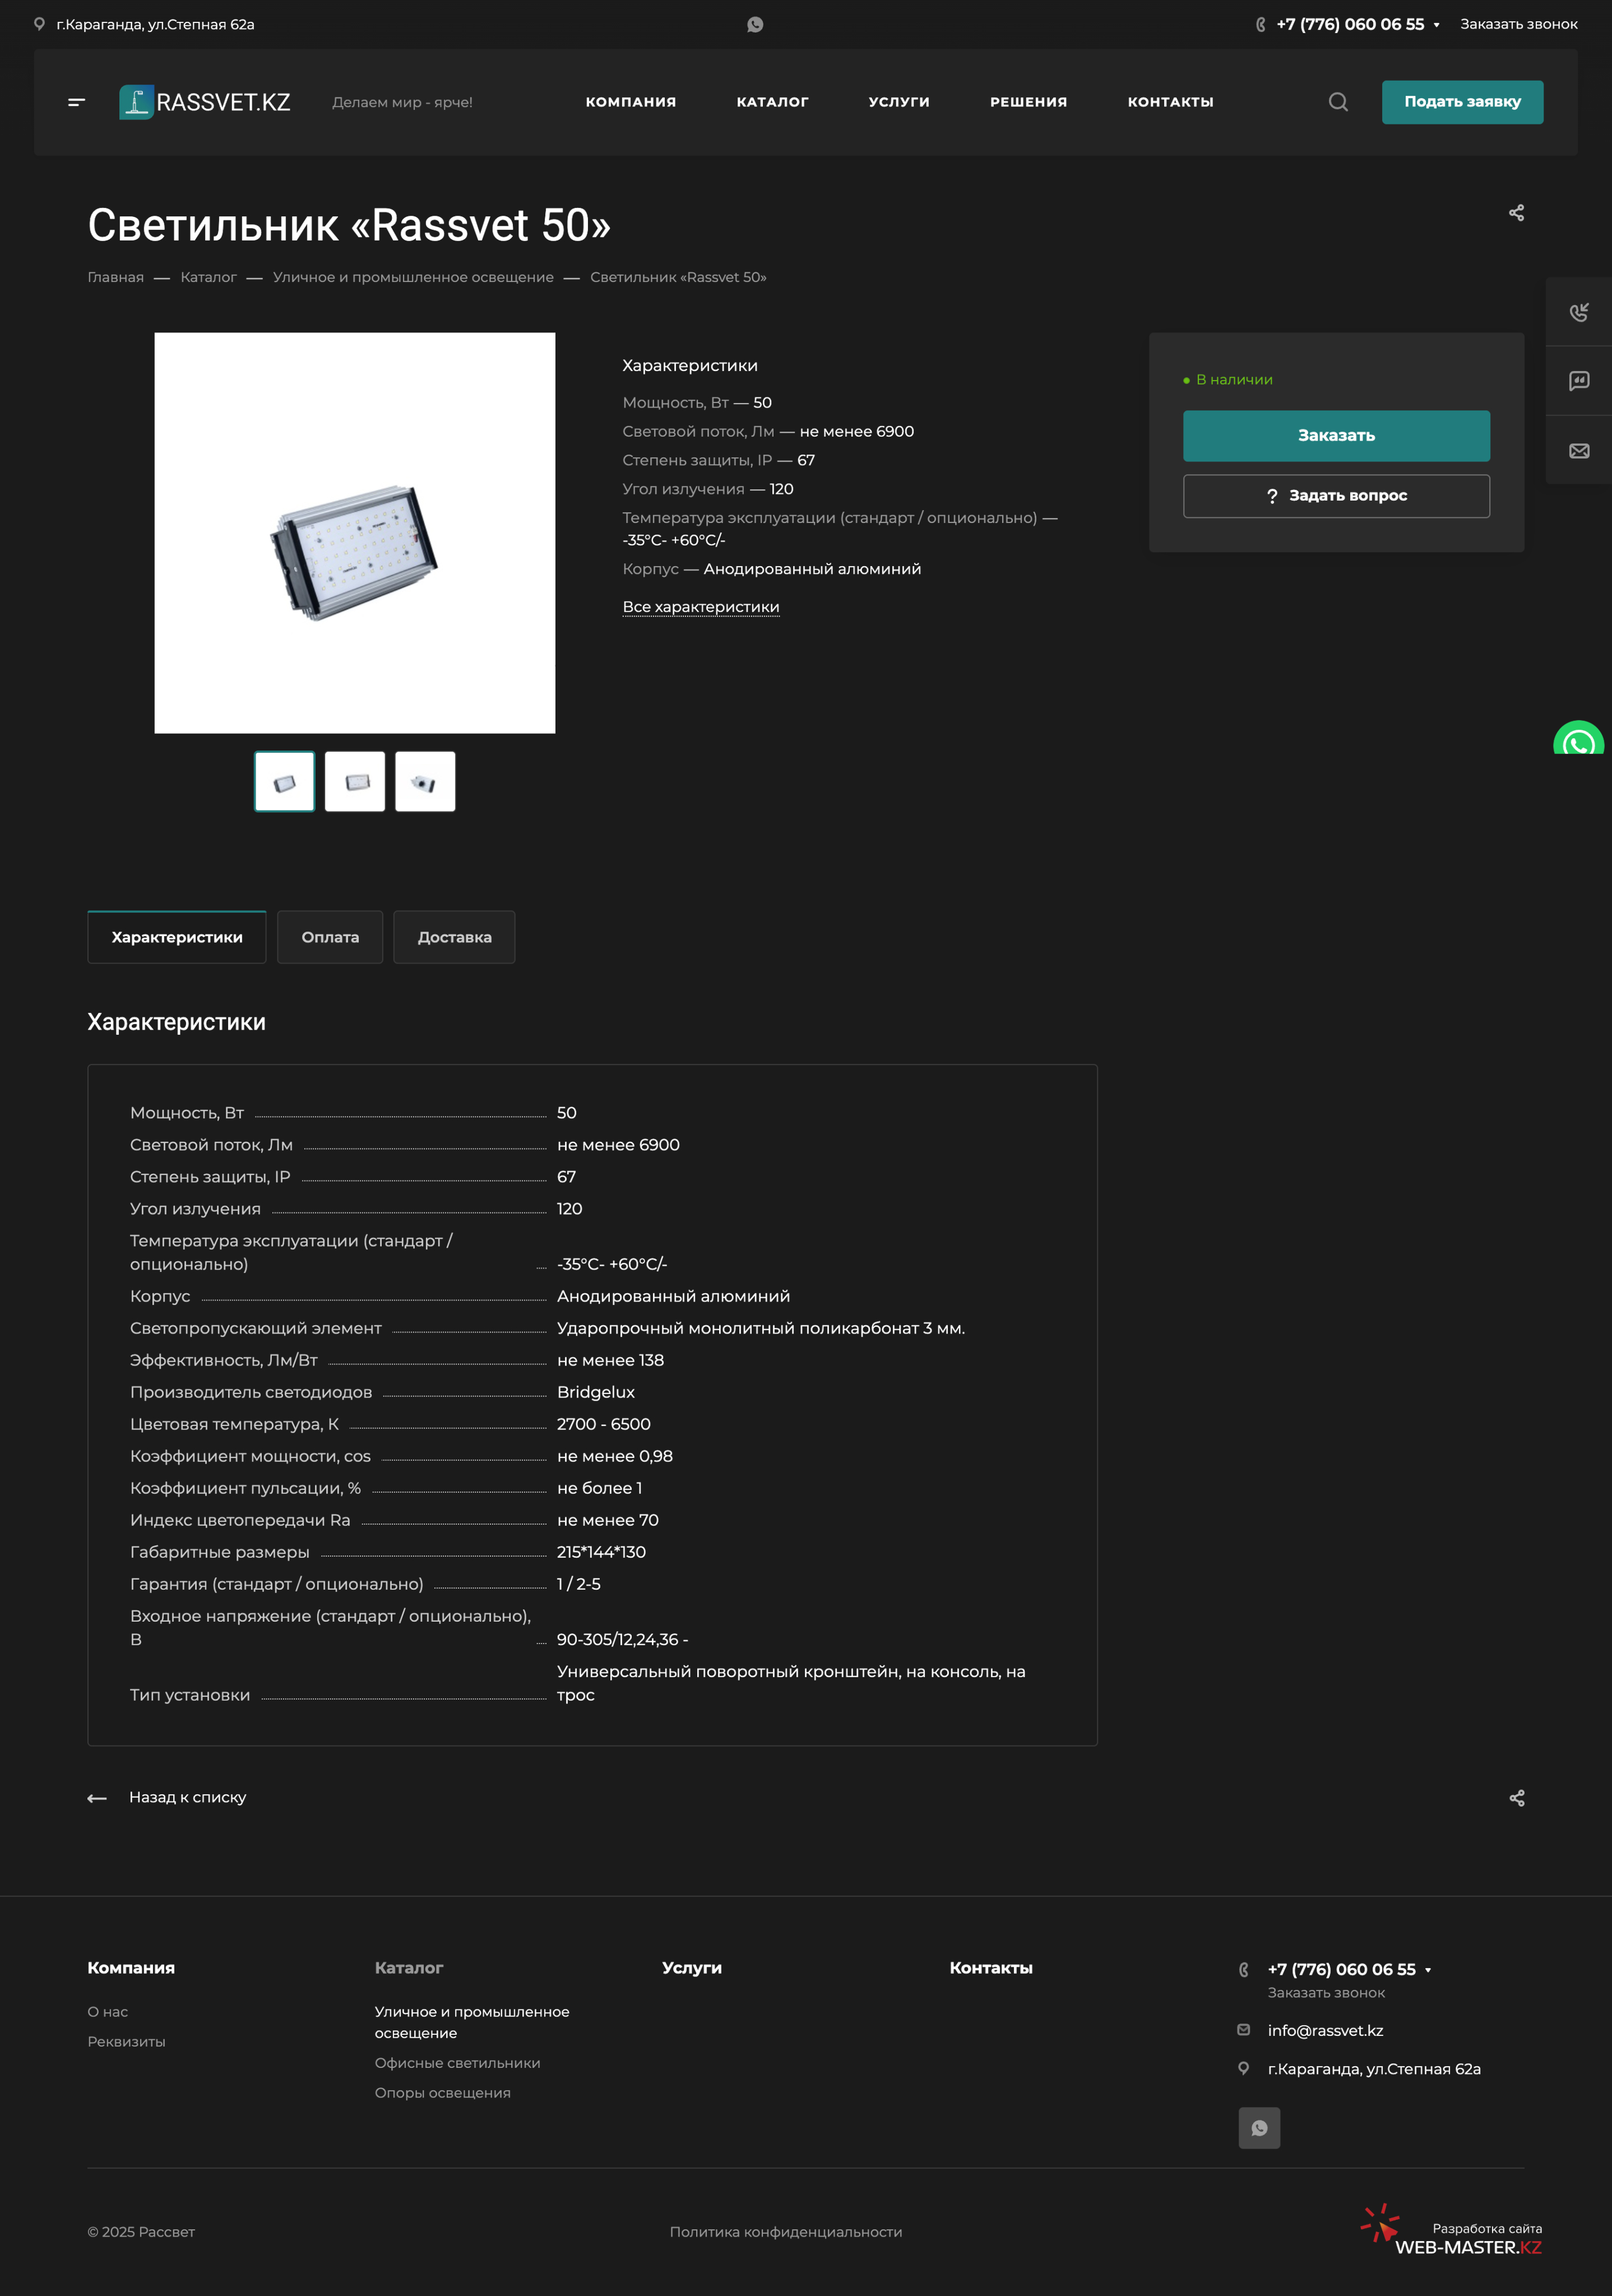Go to Каталог breadcrumb
The height and width of the screenshot is (2296, 1612).
point(208,277)
